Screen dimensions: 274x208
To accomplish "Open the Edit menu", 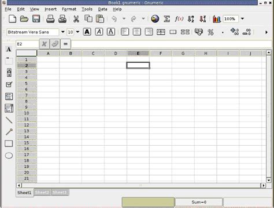I will 21,9.
